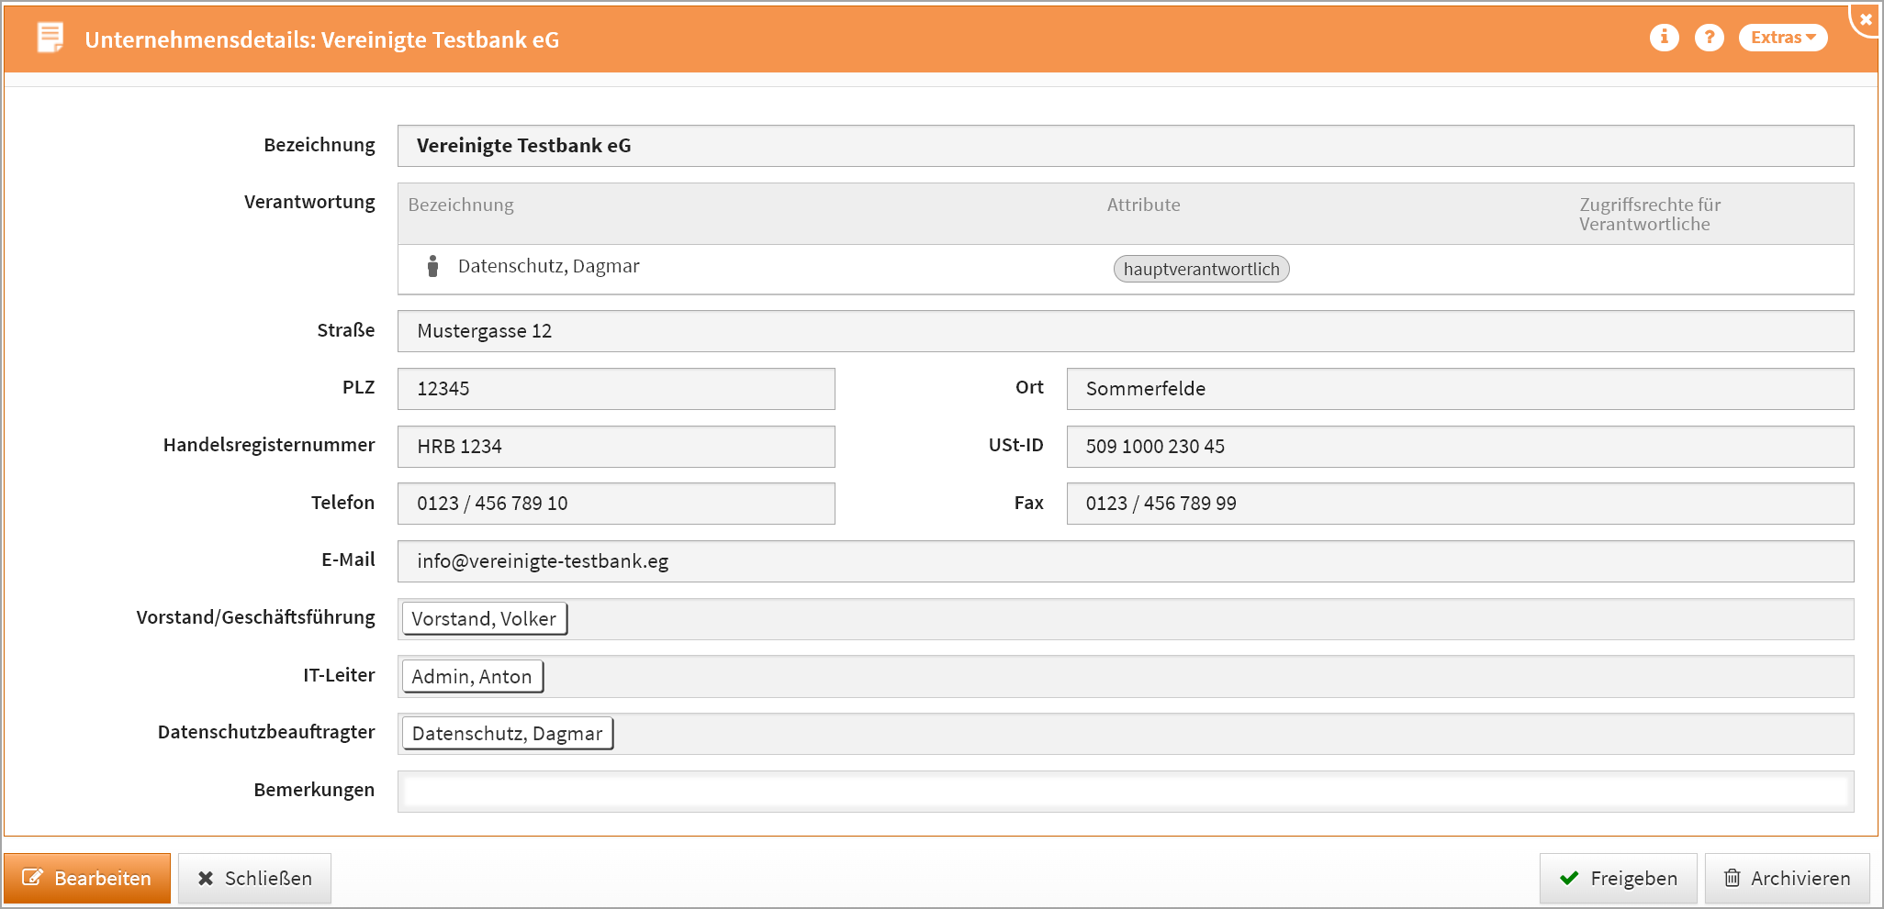
Task: Open the Vorstand, Volker person chip
Action: (x=484, y=619)
